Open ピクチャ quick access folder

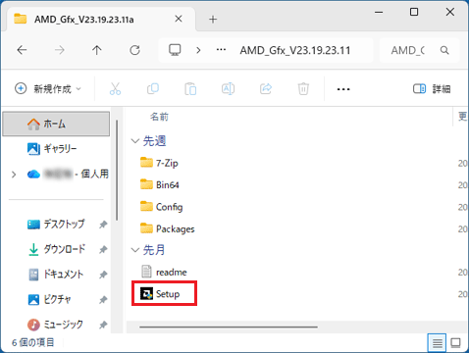[x=49, y=299]
